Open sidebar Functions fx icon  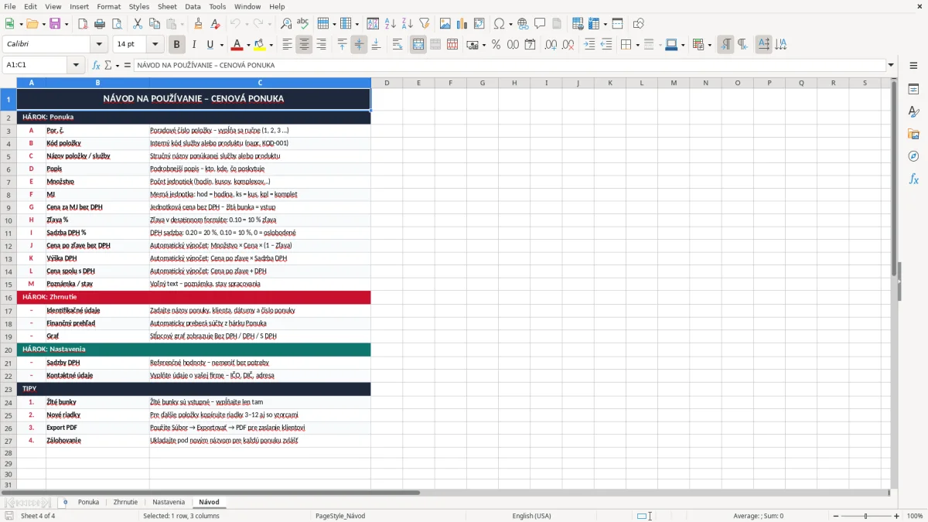(913, 179)
